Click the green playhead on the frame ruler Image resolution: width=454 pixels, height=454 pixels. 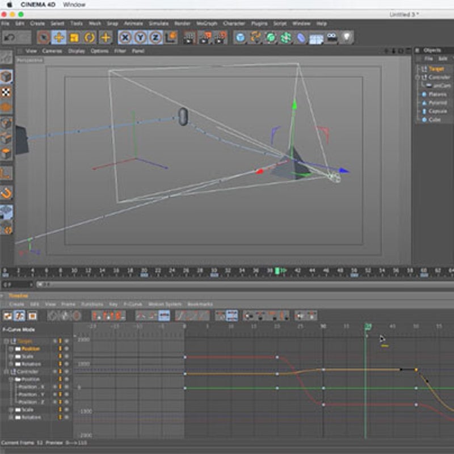pos(278,271)
